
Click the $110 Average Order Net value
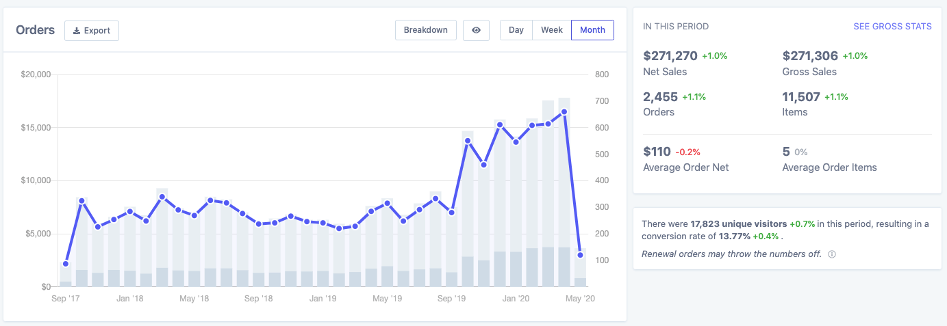(x=657, y=152)
